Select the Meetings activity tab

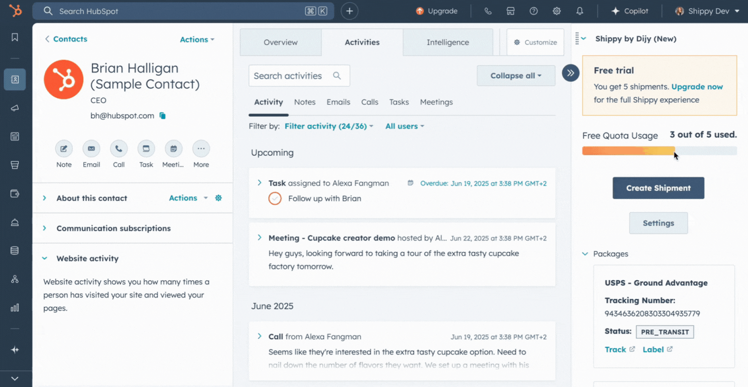point(436,102)
